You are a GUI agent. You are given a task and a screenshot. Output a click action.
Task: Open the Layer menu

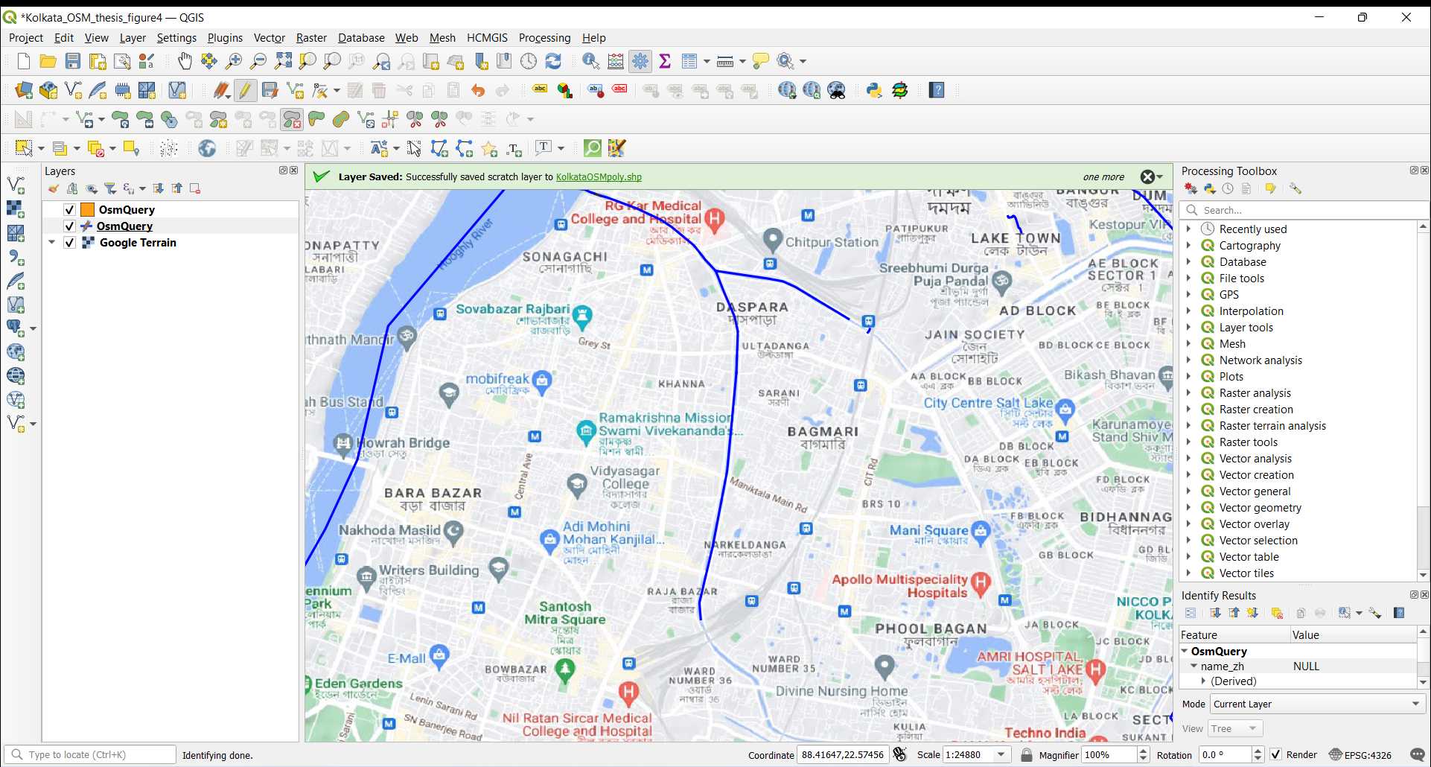(133, 38)
